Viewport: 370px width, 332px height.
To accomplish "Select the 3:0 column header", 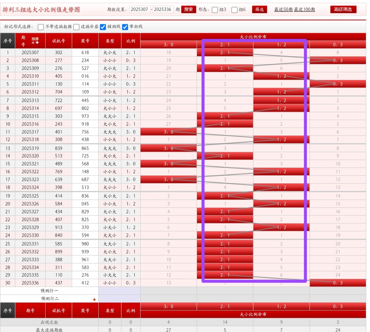I will pyautogui.click(x=168, y=44).
